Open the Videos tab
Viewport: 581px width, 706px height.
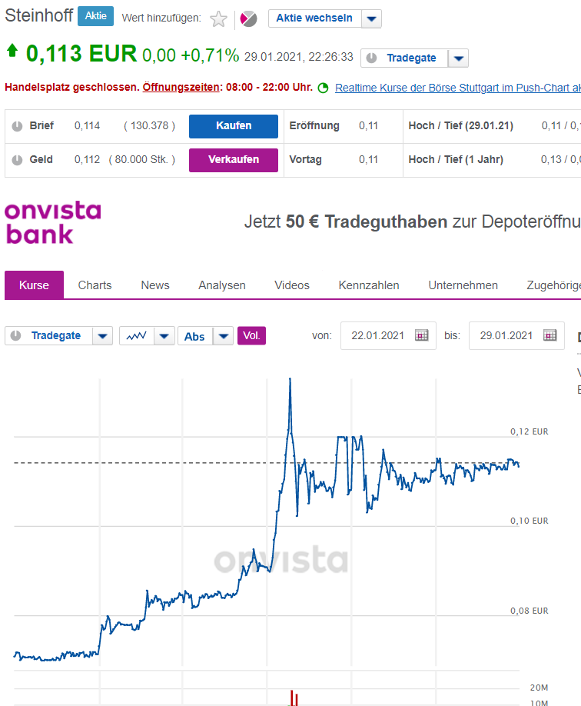click(292, 285)
